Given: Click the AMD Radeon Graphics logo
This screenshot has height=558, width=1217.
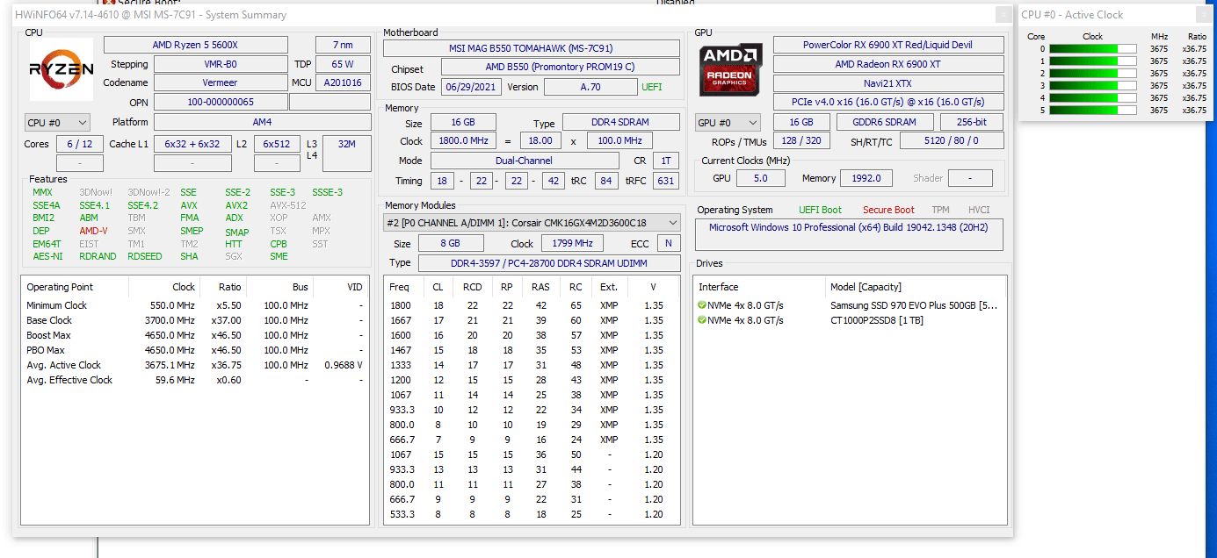Looking at the screenshot, I should coord(731,69).
